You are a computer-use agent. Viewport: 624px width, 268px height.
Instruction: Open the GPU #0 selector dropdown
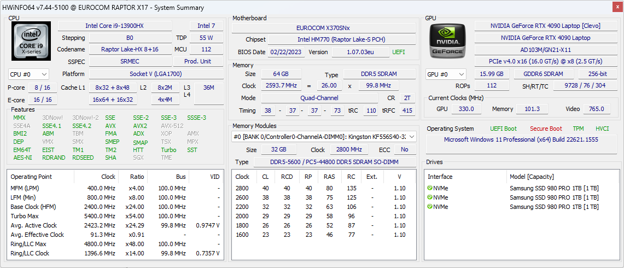pyautogui.click(x=446, y=74)
